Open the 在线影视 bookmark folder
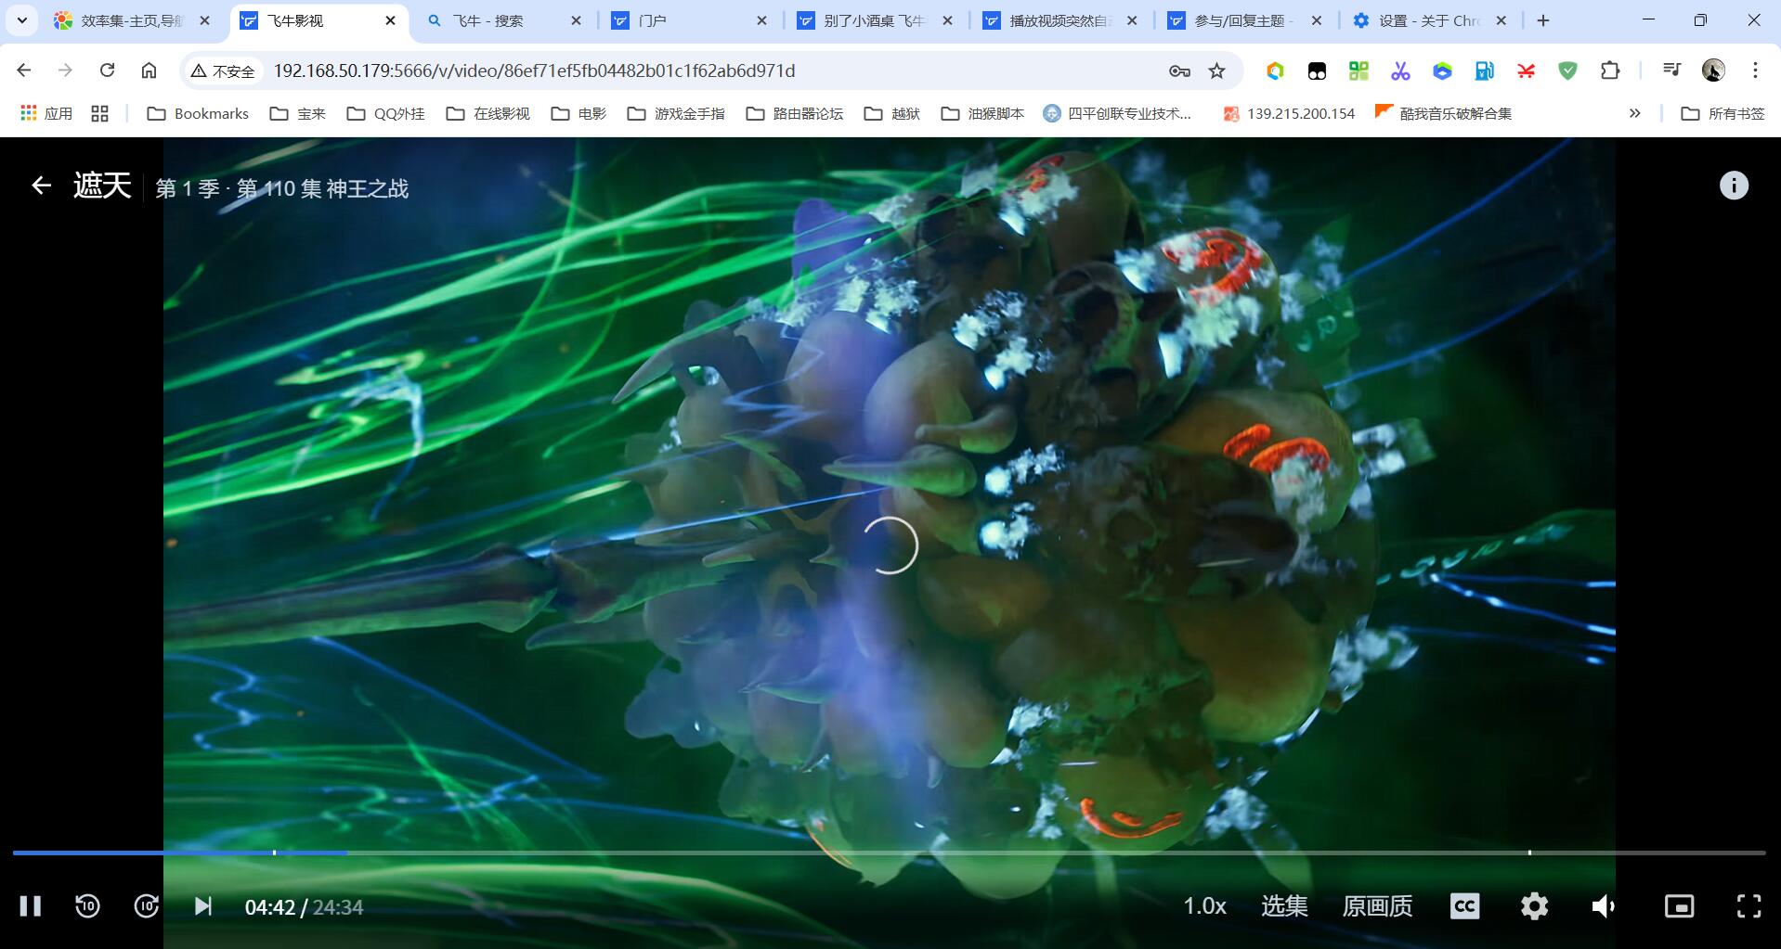The width and height of the screenshot is (1781, 949). [x=487, y=113]
